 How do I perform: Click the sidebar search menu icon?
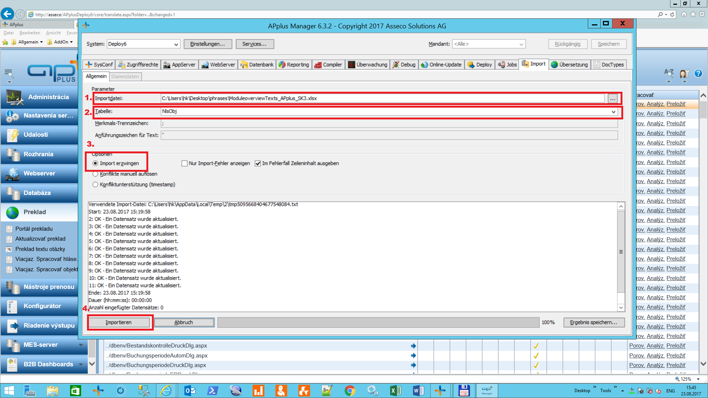point(9,74)
